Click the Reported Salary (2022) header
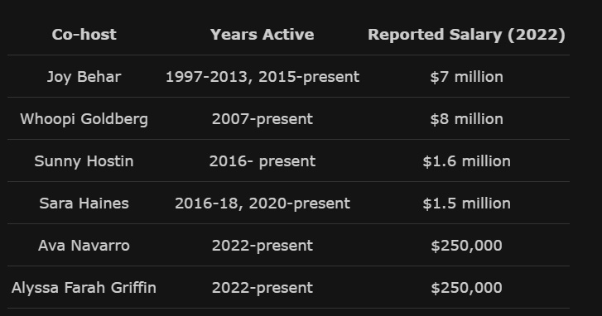The height and width of the screenshot is (316, 602). click(466, 35)
